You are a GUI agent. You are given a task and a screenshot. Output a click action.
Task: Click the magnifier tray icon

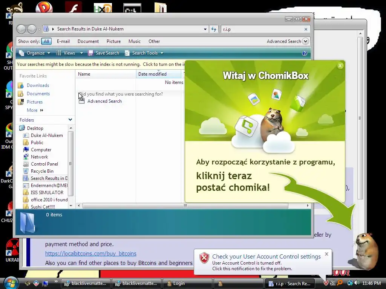tap(340, 283)
